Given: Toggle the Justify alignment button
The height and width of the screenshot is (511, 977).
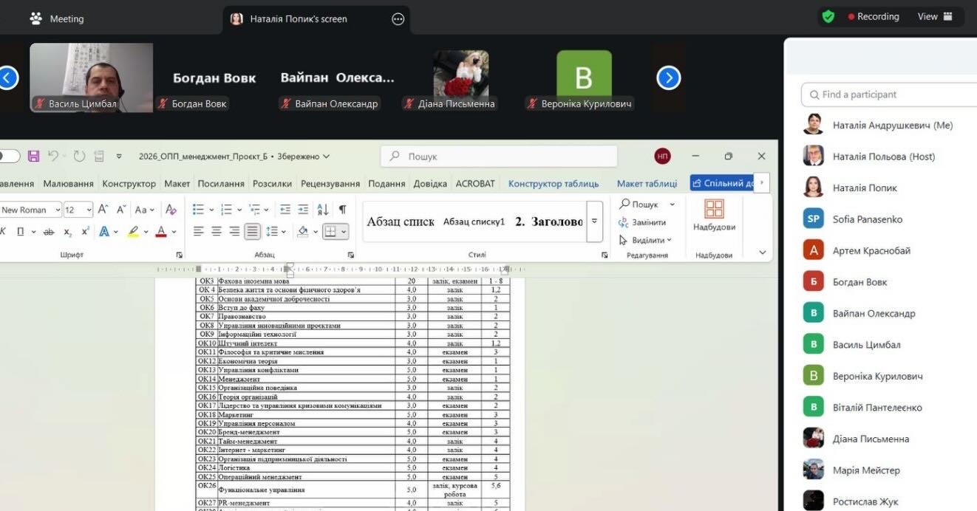Looking at the screenshot, I should (253, 231).
